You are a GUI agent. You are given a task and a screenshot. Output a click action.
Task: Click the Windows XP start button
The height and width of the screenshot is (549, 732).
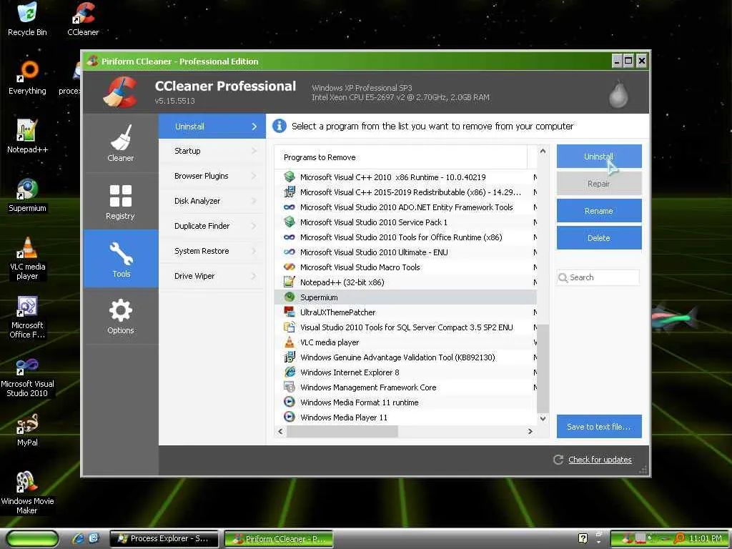click(x=33, y=539)
